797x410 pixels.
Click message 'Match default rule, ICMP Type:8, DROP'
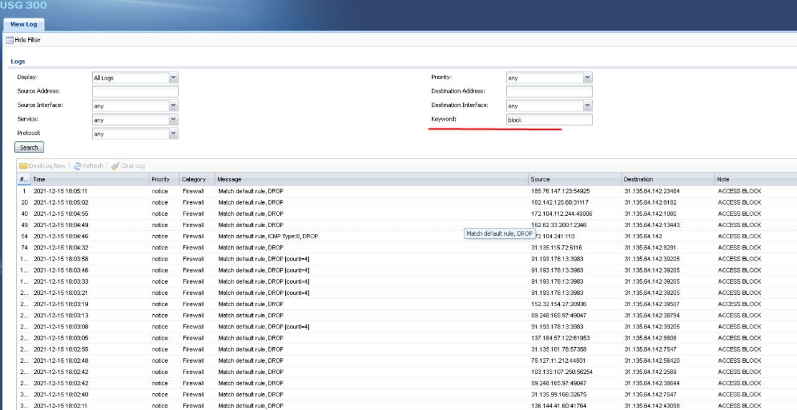(268, 236)
